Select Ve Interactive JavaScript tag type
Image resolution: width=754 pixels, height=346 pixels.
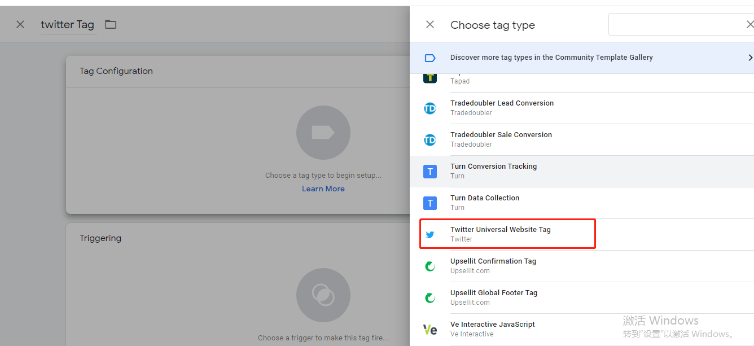tap(582, 329)
